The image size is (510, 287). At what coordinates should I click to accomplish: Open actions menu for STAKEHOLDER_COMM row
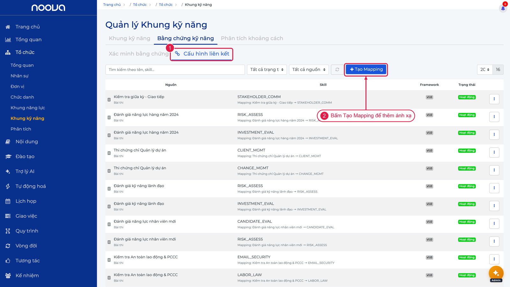coord(494,99)
